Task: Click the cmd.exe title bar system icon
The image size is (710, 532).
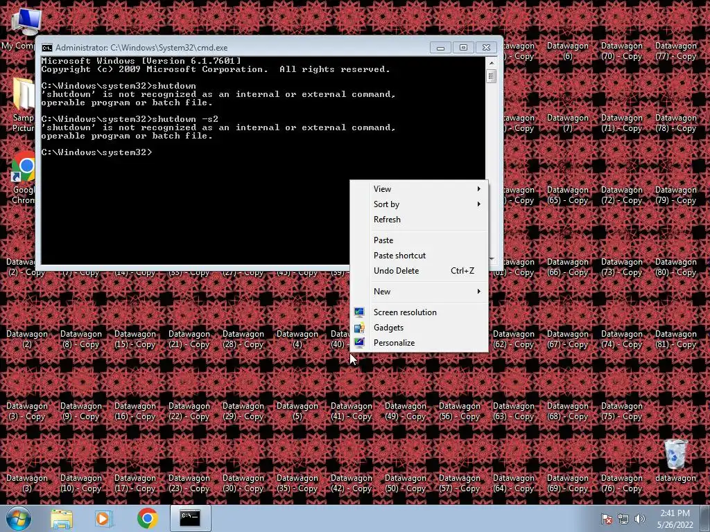Action: pyautogui.click(x=46, y=48)
